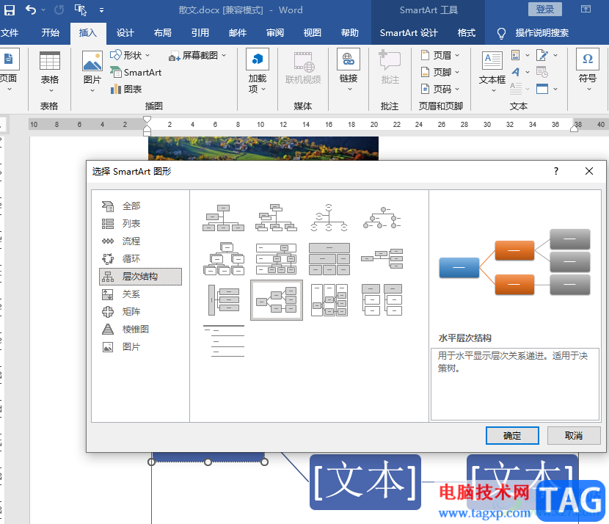Select the 关系 category
The height and width of the screenshot is (524, 609).
coord(140,294)
